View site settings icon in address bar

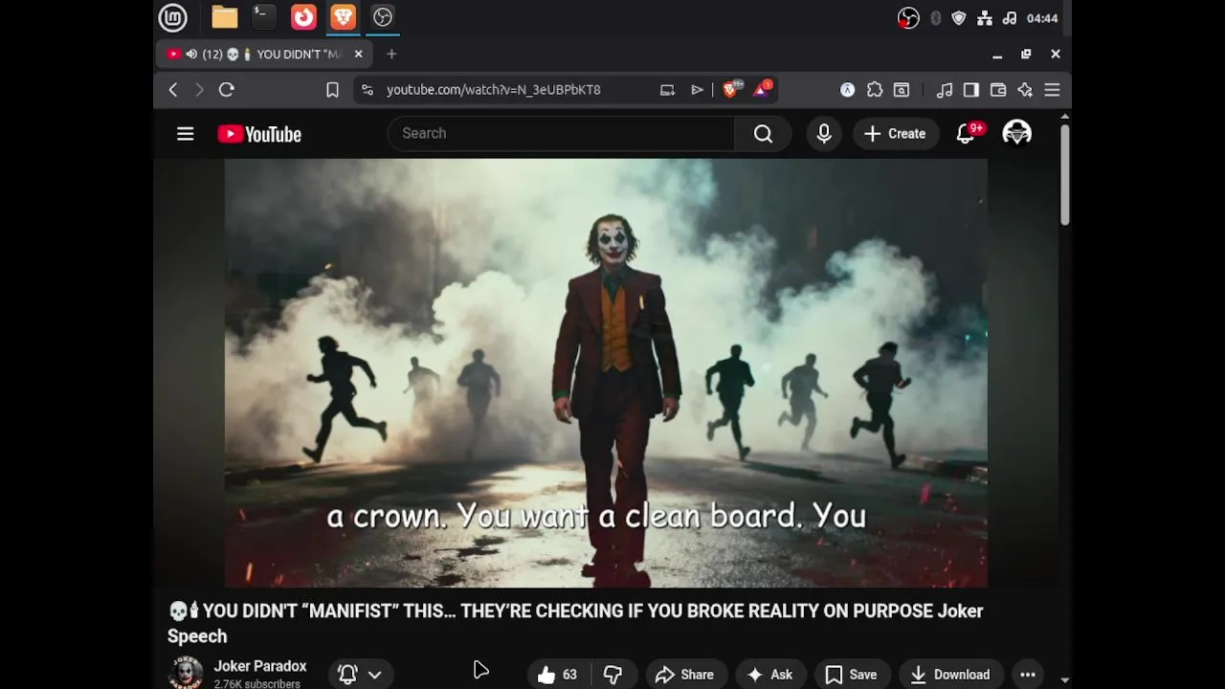pyautogui.click(x=367, y=90)
